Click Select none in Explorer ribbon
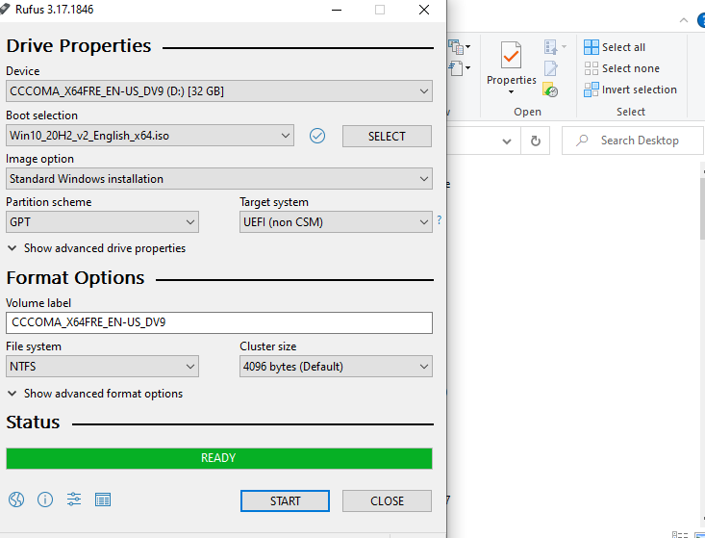Image resolution: width=705 pixels, height=538 pixels. pos(622,68)
